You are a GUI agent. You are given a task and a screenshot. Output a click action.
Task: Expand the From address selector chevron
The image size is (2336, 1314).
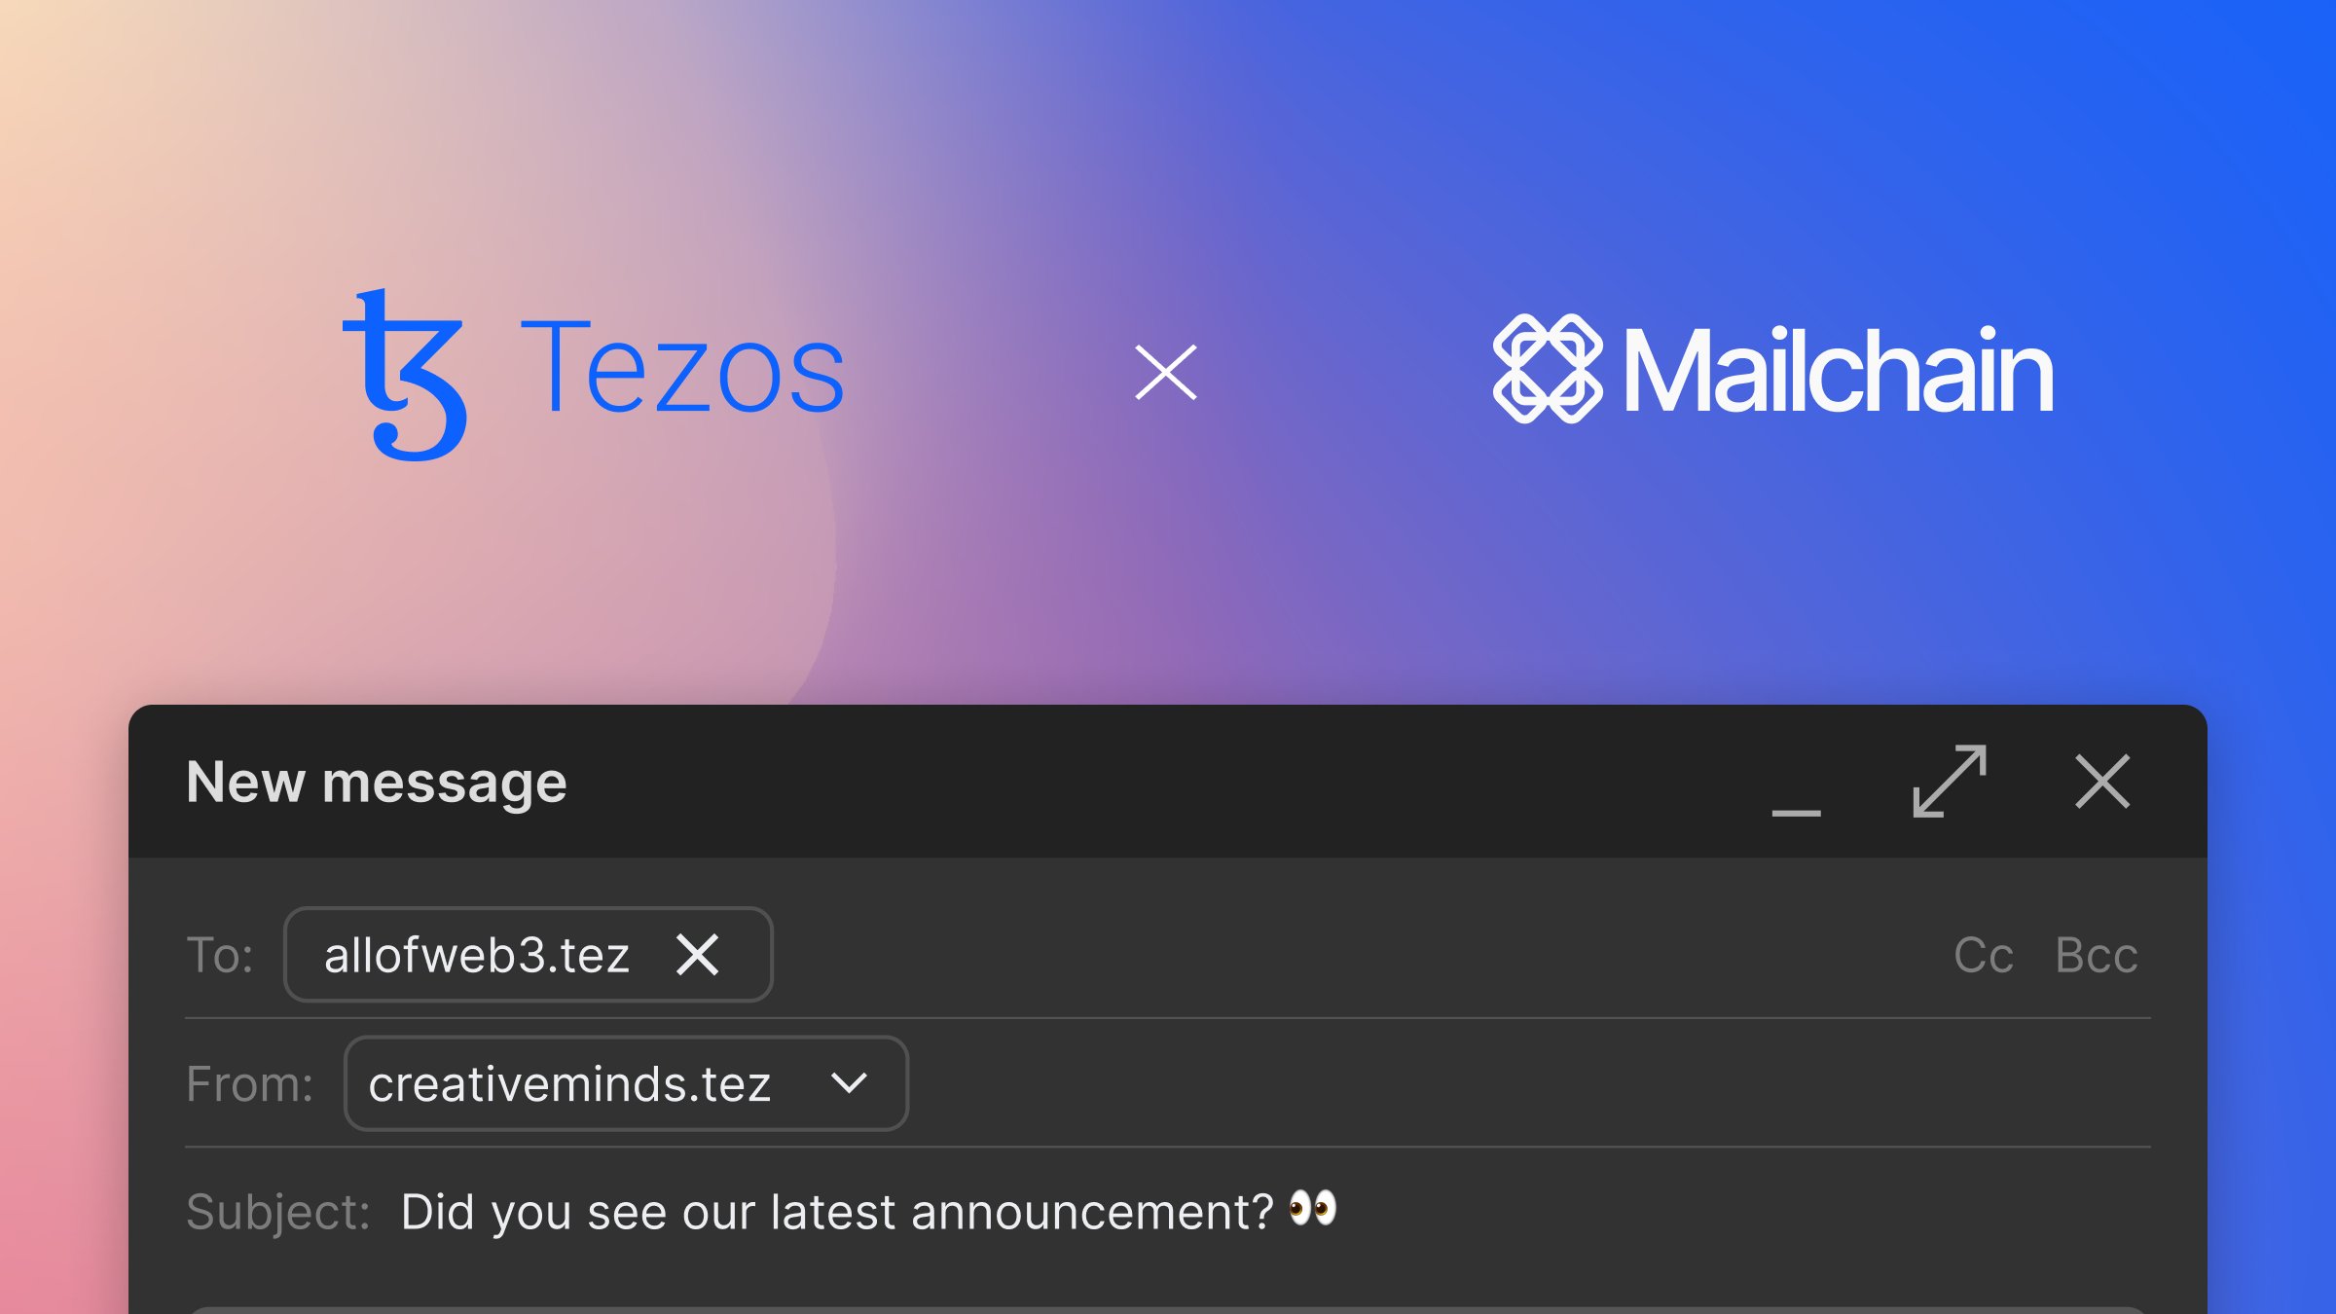(850, 1083)
